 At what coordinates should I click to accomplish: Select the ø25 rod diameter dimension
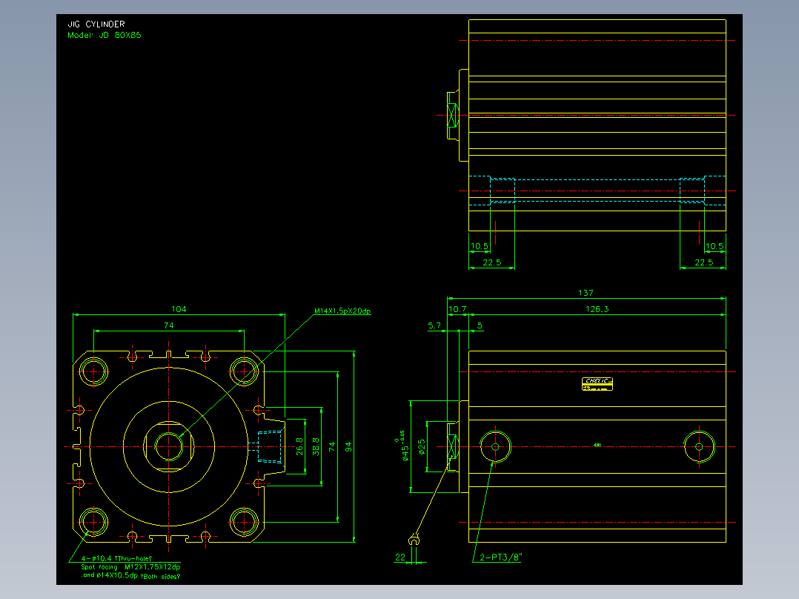tap(422, 446)
